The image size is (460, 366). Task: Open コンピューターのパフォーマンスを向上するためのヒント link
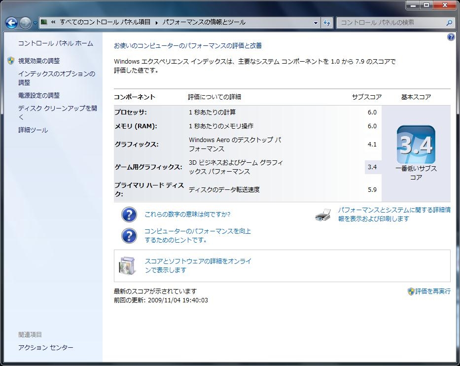point(198,236)
